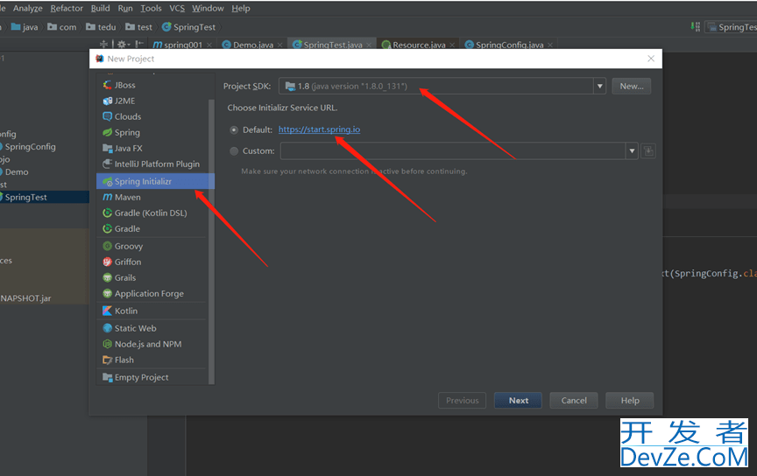Screen dimensions: 757x476
Task: Click the java breadcrumb folder
Action: point(25,27)
